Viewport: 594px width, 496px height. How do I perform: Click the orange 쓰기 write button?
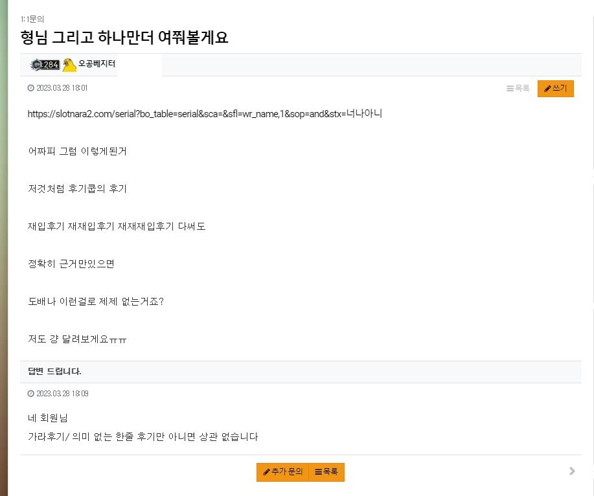coord(555,89)
